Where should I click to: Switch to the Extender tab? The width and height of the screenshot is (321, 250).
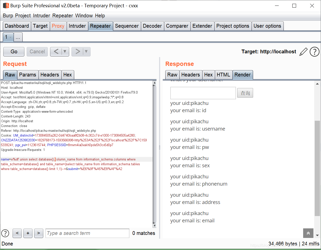(202, 26)
